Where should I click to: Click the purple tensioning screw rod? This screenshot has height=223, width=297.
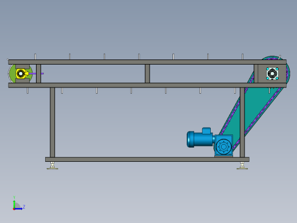[x=36, y=74]
